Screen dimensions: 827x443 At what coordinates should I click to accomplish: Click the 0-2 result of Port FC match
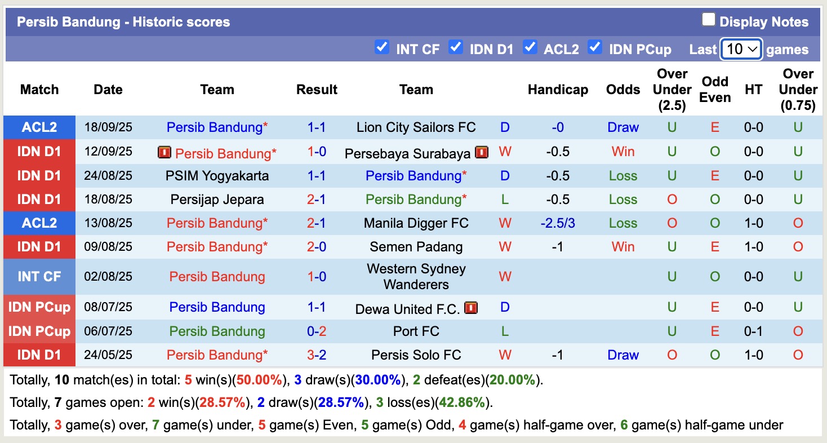[x=317, y=331]
